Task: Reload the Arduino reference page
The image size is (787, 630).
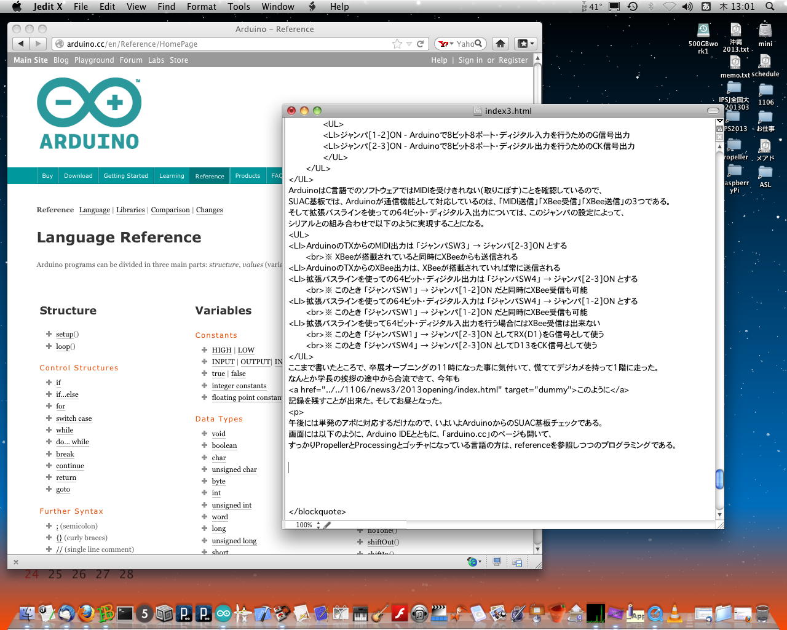Action: [421, 44]
